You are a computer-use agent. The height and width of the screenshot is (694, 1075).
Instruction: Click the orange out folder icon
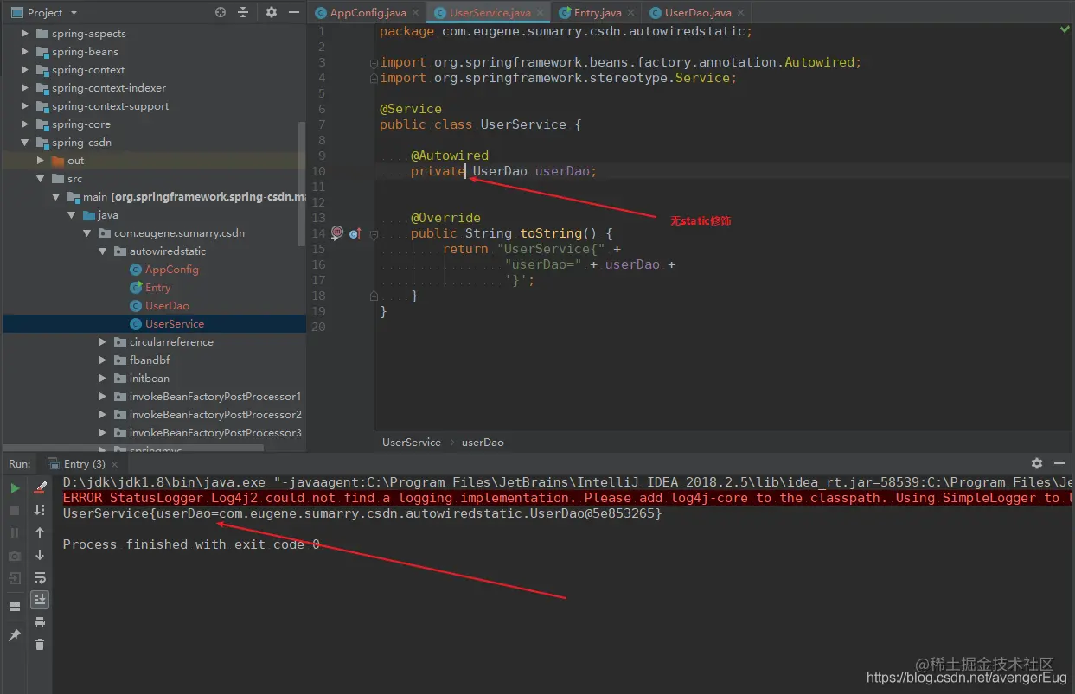(x=58, y=161)
